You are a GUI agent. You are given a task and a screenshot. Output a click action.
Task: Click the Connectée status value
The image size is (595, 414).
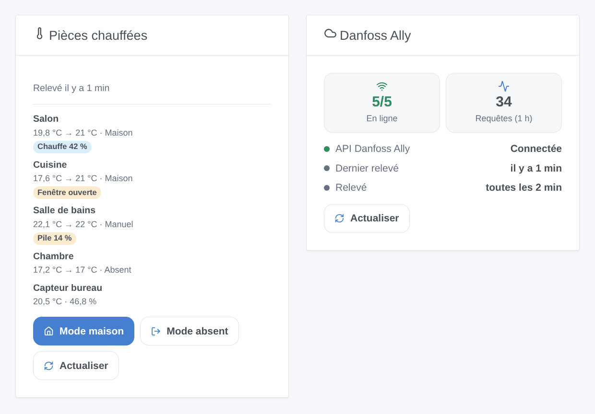[x=536, y=149]
